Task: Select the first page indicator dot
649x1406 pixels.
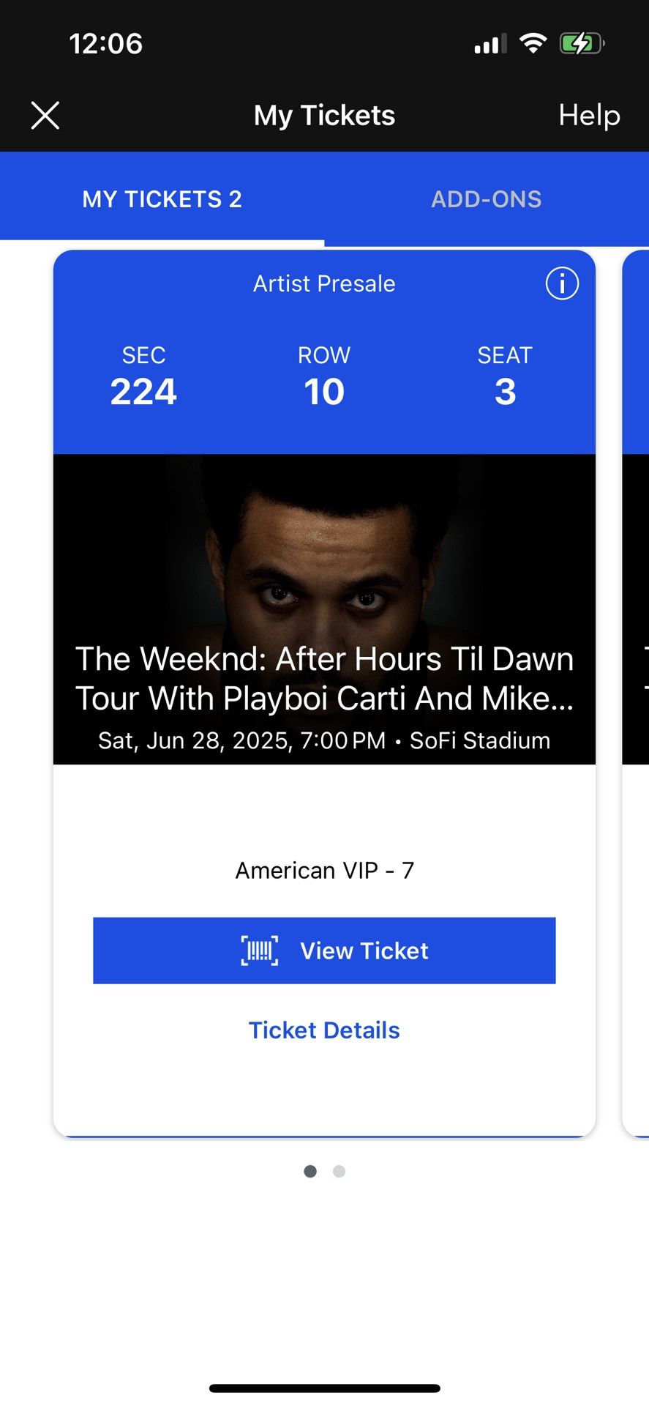Action: click(310, 1172)
